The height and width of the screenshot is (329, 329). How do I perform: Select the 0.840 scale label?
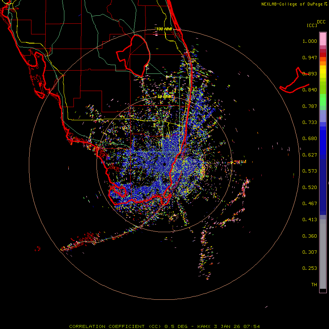click(310, 90)
